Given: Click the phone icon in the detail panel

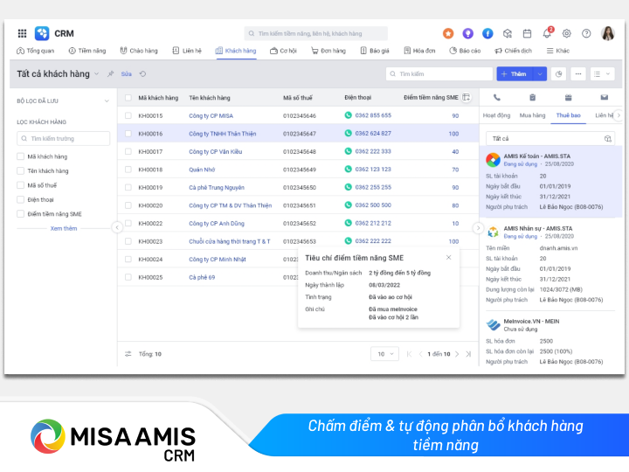Looking at the screenshot, I should pyautogui.click(x=497, y=97).
